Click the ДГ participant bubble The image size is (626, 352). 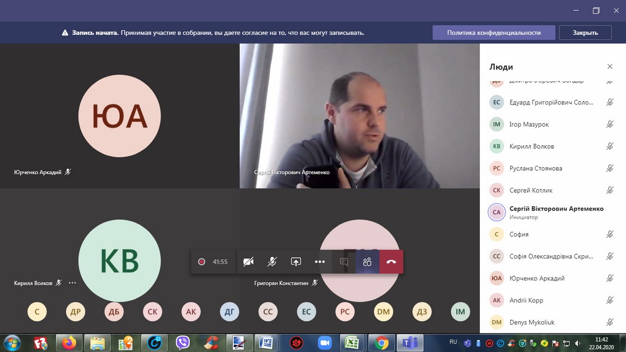click(229, 311)
